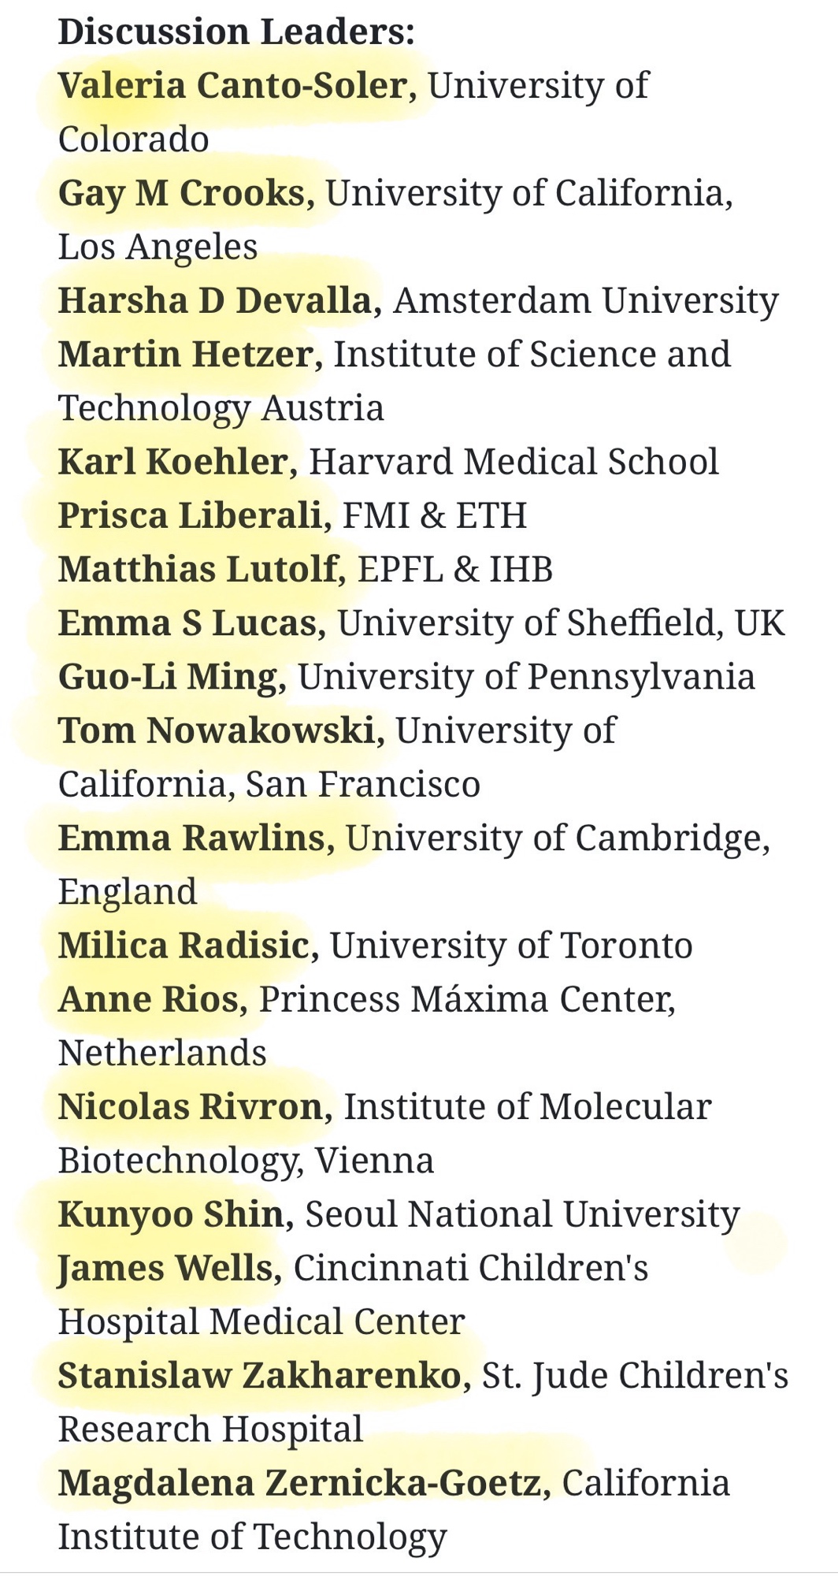Select Stanislaw Zakharenko's highlighted name
838x1576 pixels.
point(259,1376)
